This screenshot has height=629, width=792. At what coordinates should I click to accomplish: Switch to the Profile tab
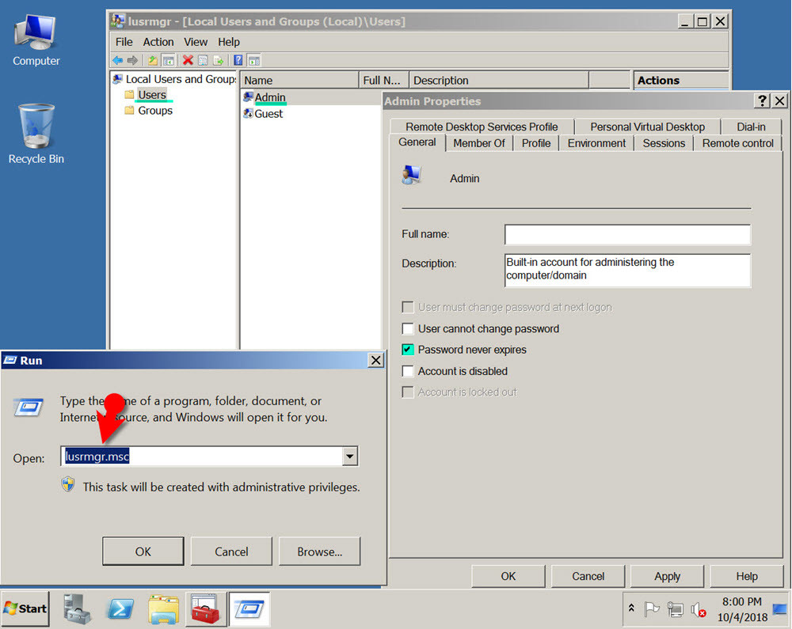click(x=536, y=143)
